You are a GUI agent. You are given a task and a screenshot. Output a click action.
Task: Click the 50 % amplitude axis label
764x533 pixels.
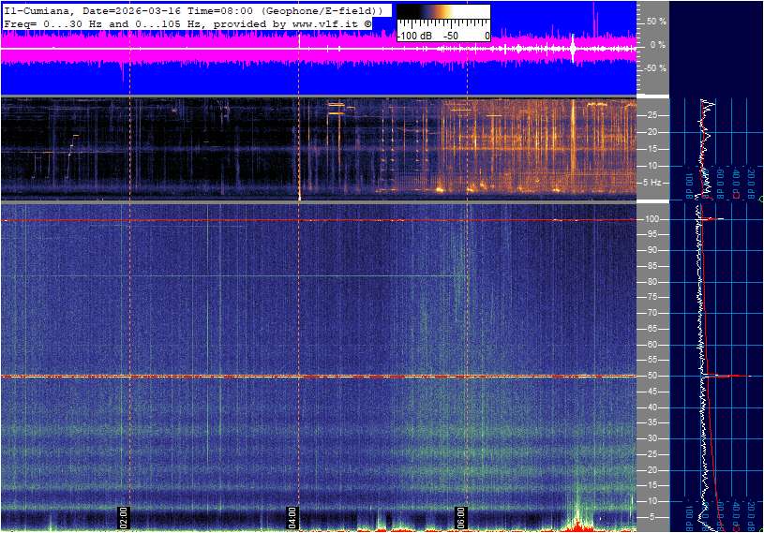pyautogui.click(x=656, y=21)
